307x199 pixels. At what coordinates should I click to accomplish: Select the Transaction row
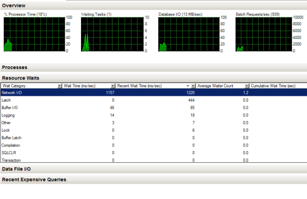click(153, 160)
